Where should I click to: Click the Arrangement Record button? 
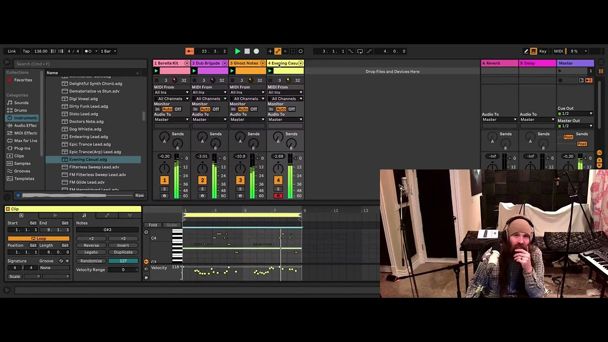pos(256,51)
